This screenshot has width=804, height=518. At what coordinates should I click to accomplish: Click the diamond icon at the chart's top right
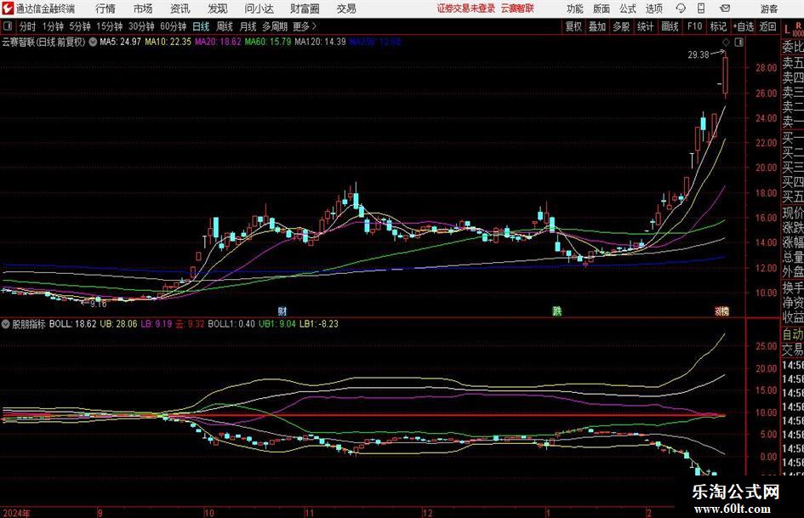[726, 42]
